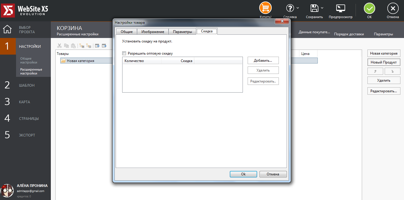Click Ok in Настройки товара dialog

(243, 174)
